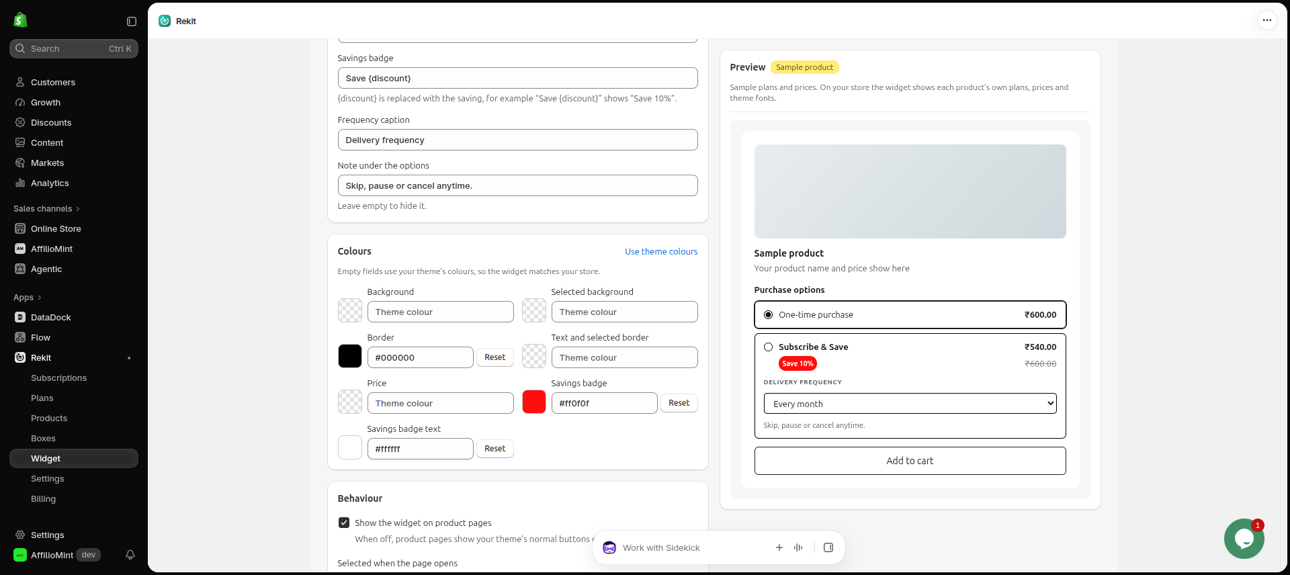
Task: Open the three-dot more menu
Action: click(1267, 20)
